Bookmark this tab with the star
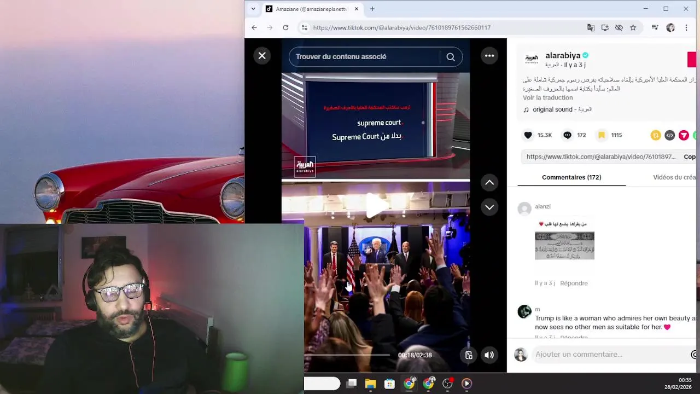700x394 pixels. pyautogui.click(x=633, y=27)
